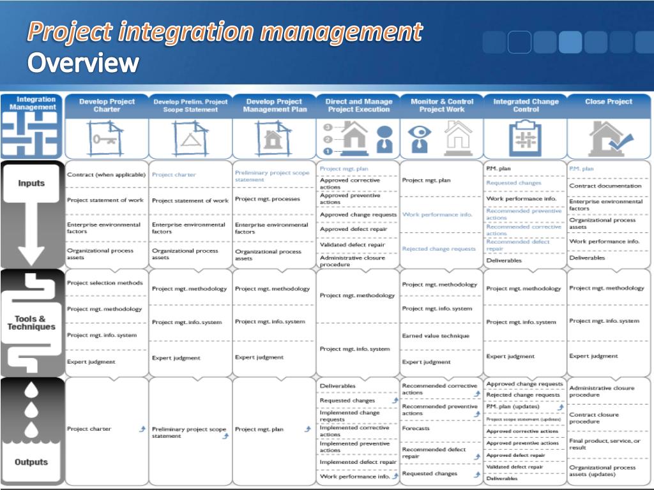Click 'Approved change requests' input cell
This screenshot has height=490, width=654.
pos(358,214)
